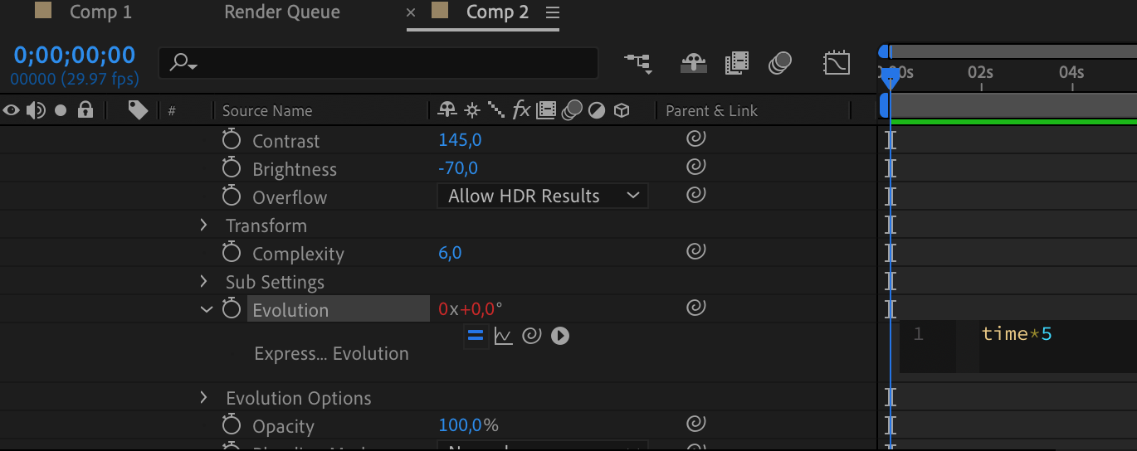The image size is (1137, 451).
Task: Click the Contrast value 145,0
Action: tap(460, 140)
